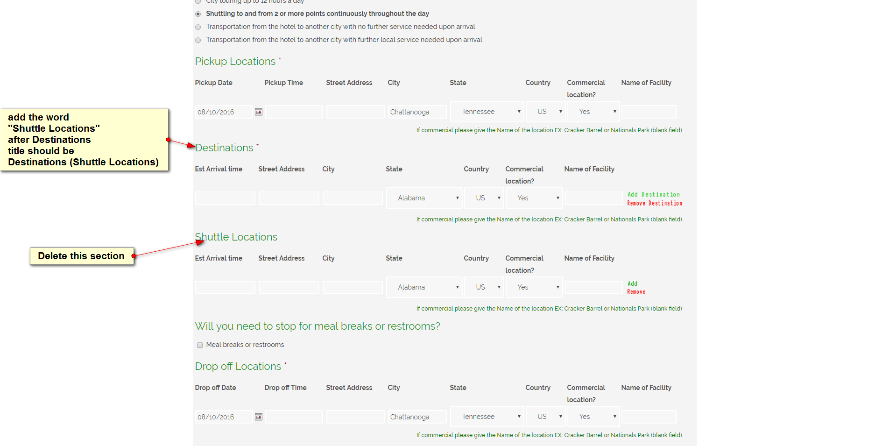Image resolution: width=889 pixels, height=446 pixels.
Task: Click Remove link in Shuttle Locations row
Action: click(636, 292)
